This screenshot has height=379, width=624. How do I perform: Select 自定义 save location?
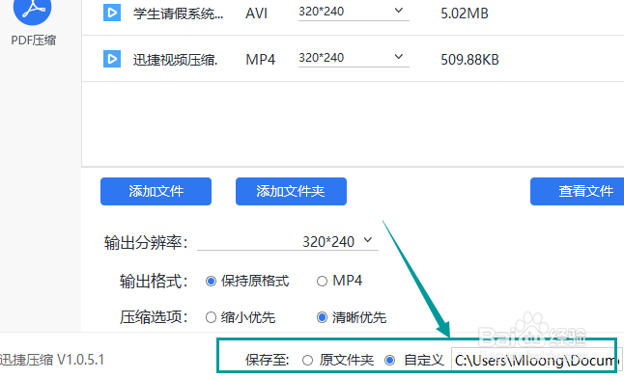[x=390, y=361]
